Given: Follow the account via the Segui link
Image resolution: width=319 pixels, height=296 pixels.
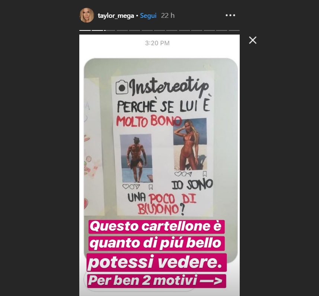Looking at the screenshot, I should coord(148,16).
